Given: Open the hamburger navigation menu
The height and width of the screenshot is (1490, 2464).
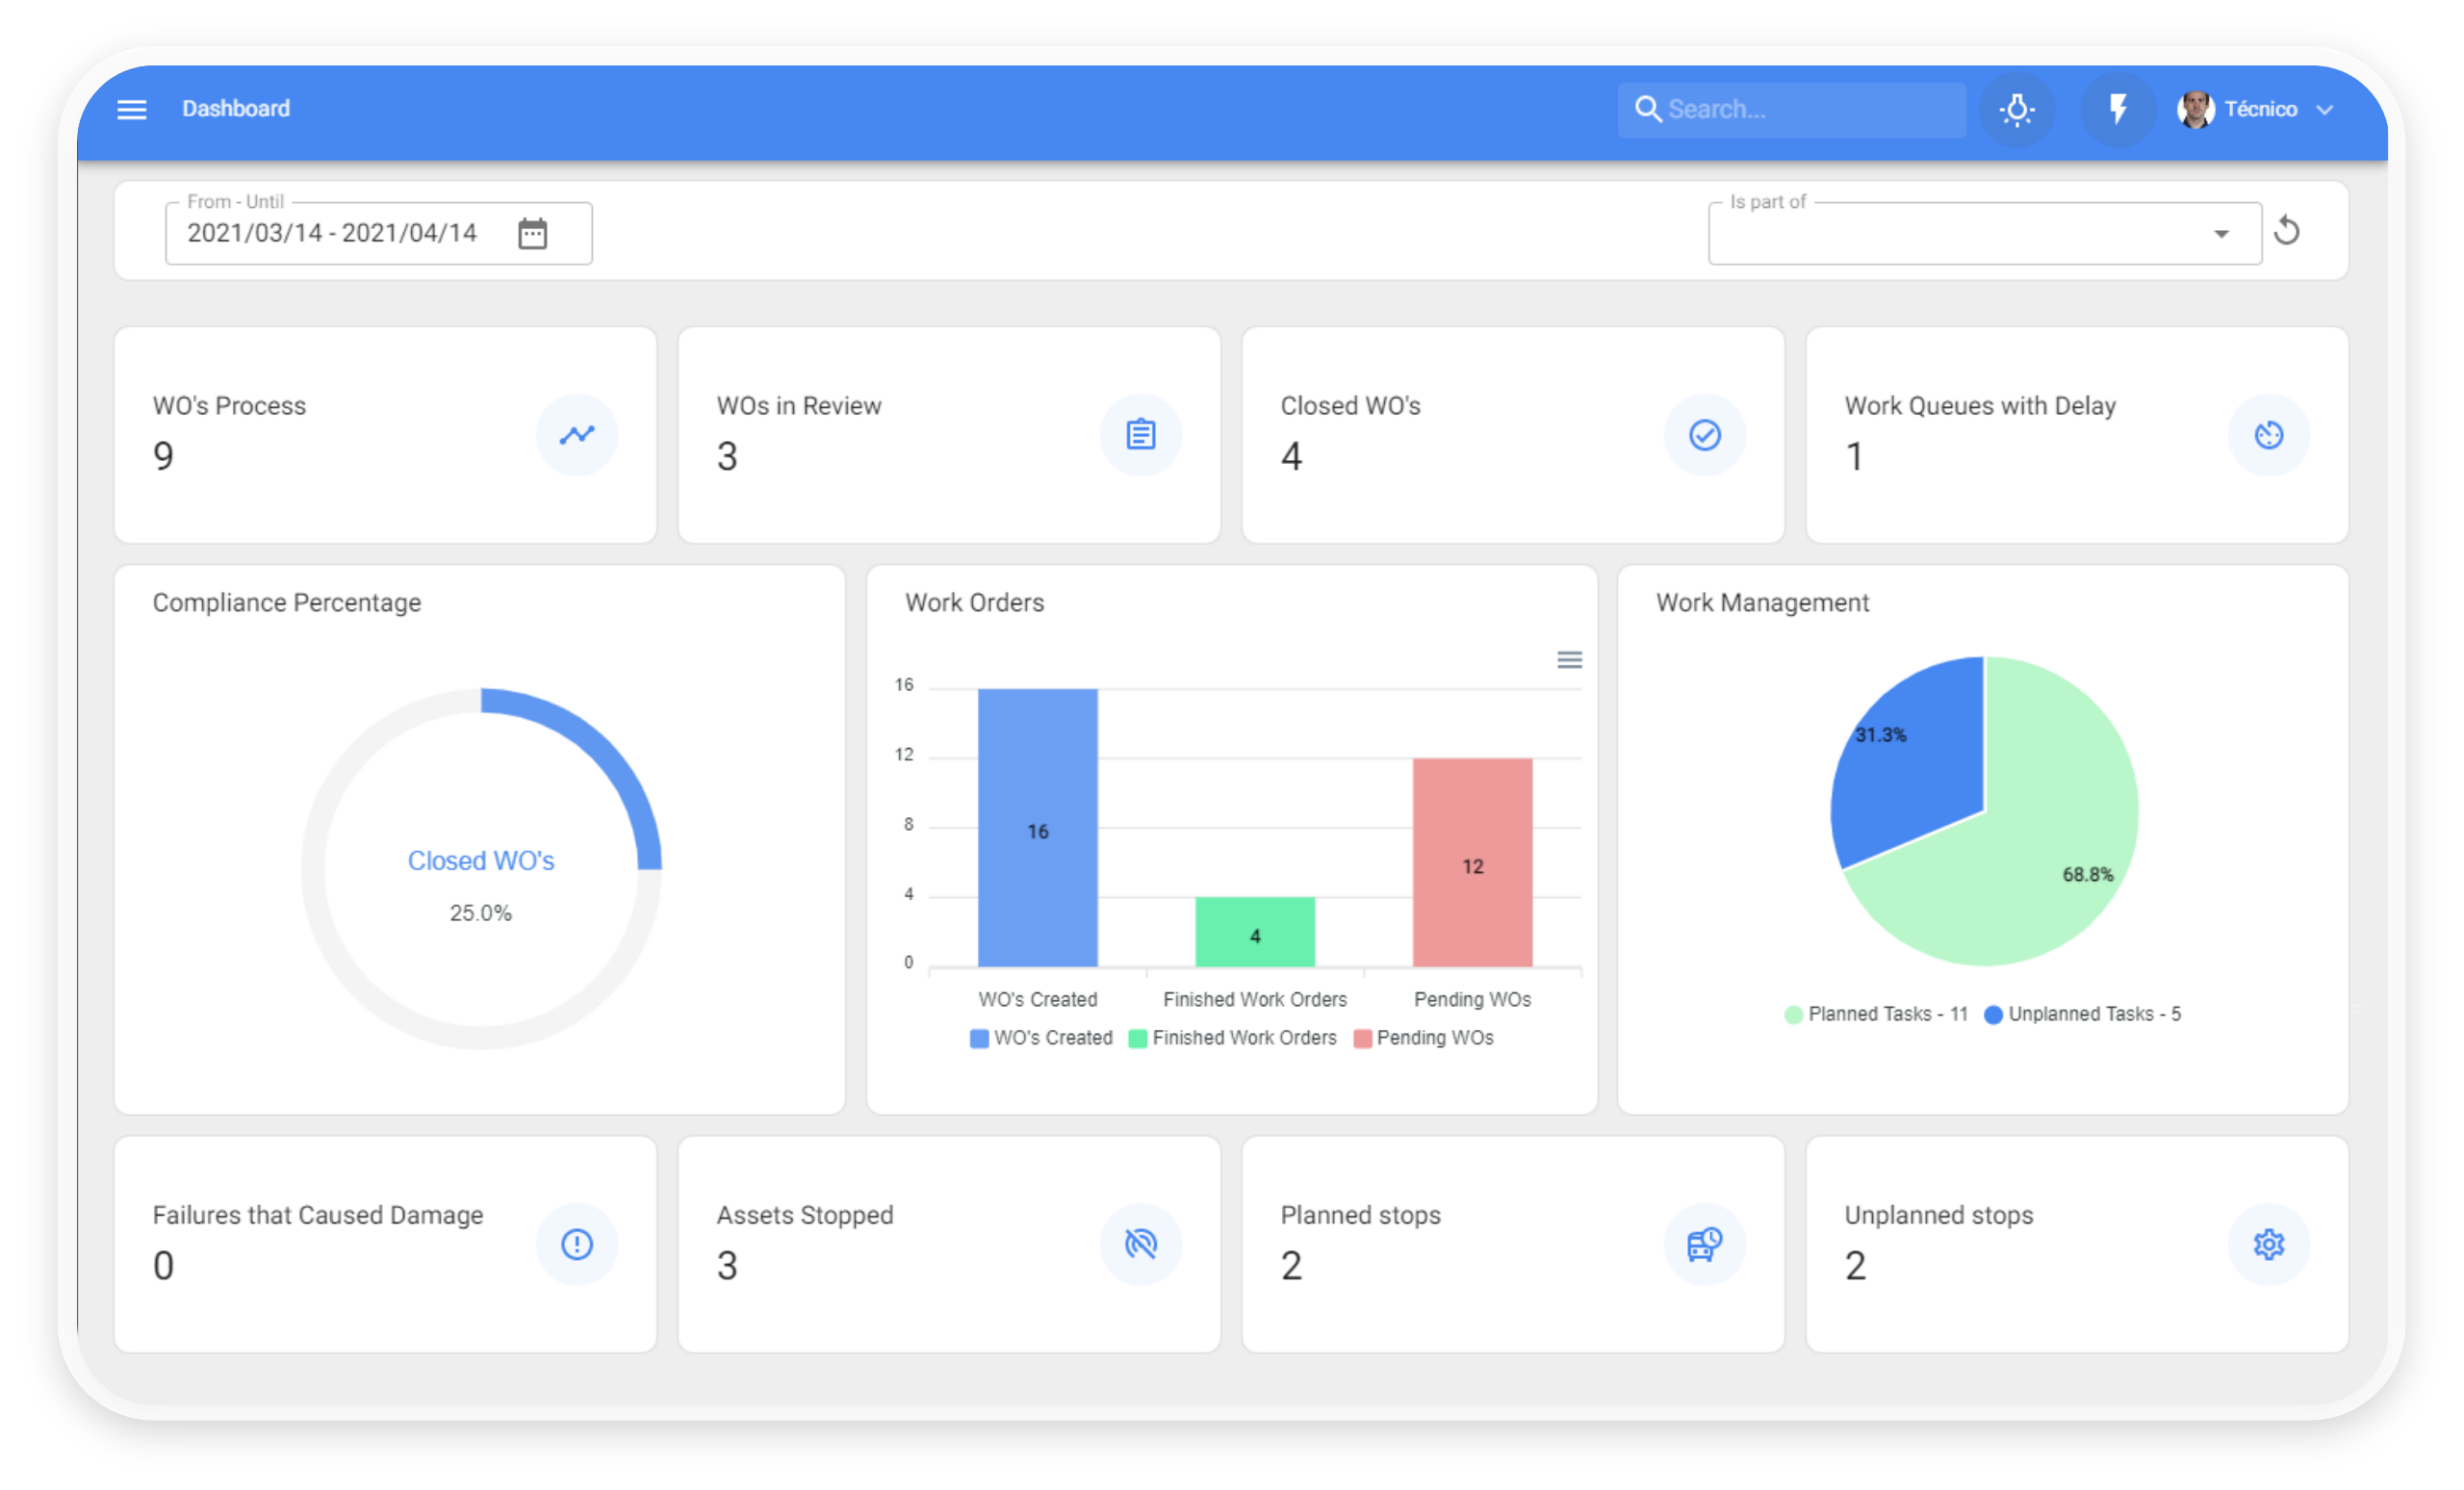Looking at the screenshot, I should (x=132, y=109).
